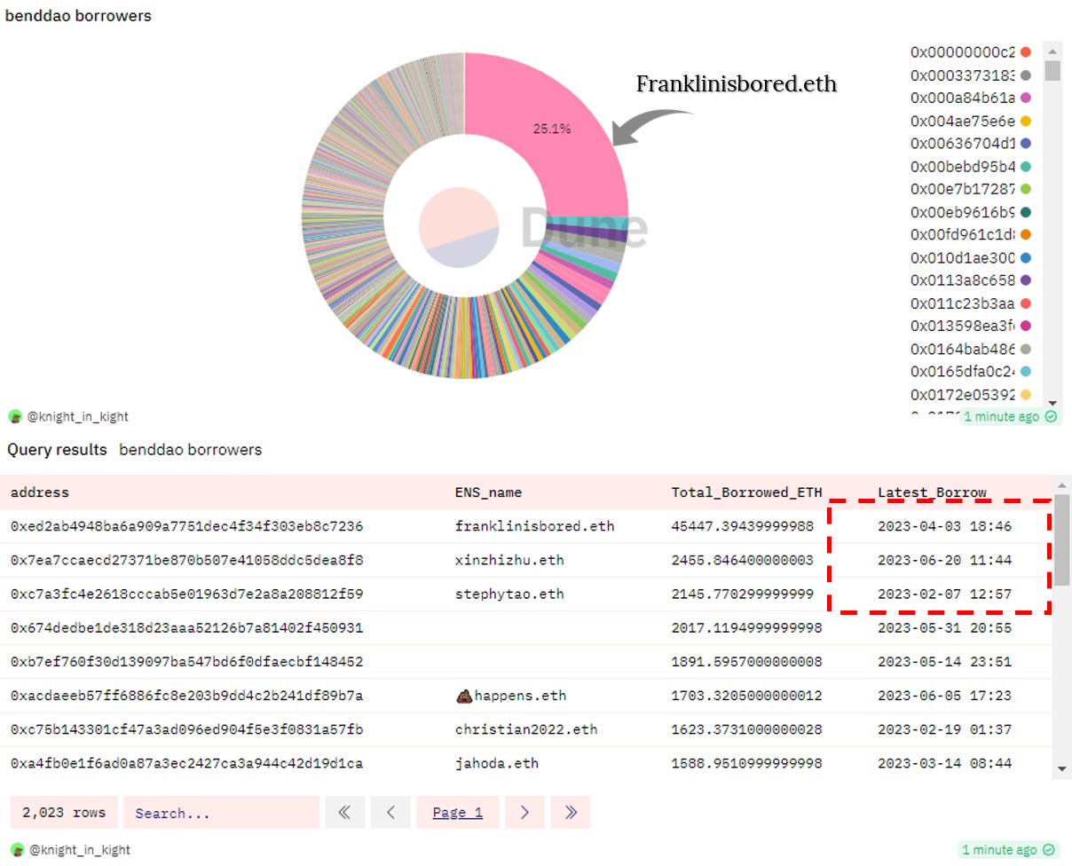Image resolution: width=1072 pixels, height=866 pixels.
Task: Click date 2023-05-31 20:55
Action: (944, 627)
